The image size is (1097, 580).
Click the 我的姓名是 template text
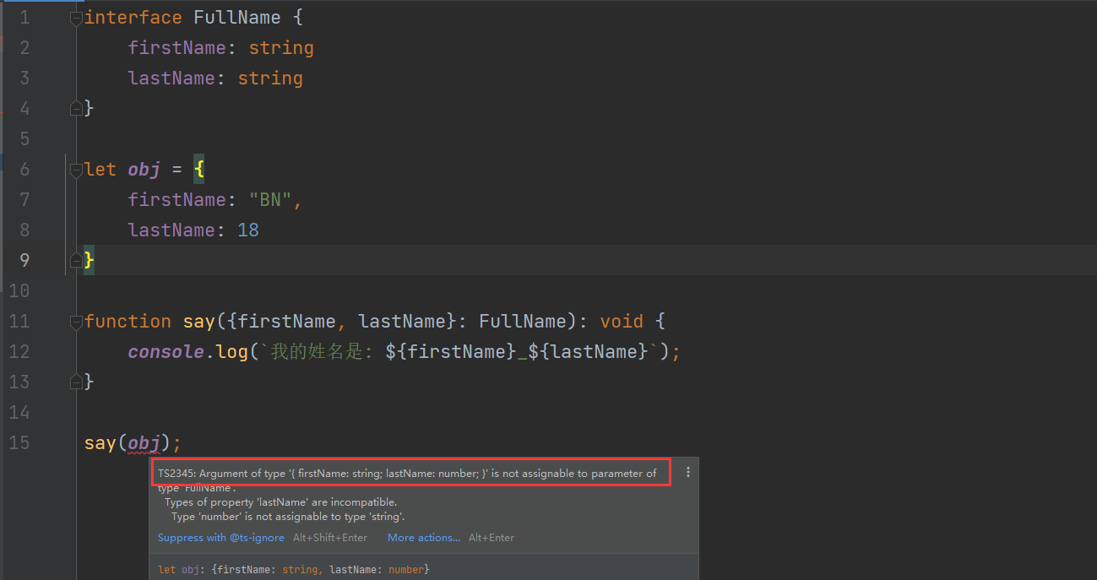[318, 352]
